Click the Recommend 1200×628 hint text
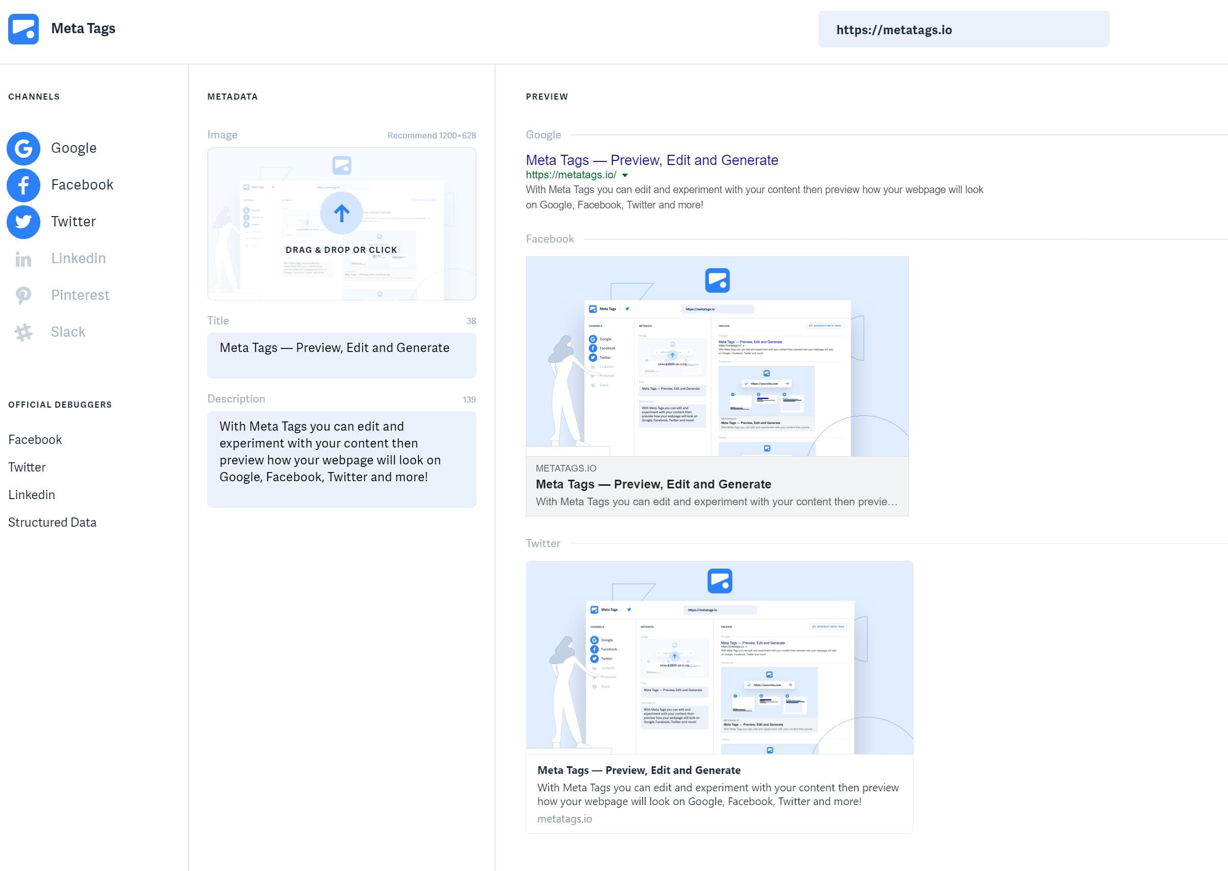 click(x=431, y=136)
